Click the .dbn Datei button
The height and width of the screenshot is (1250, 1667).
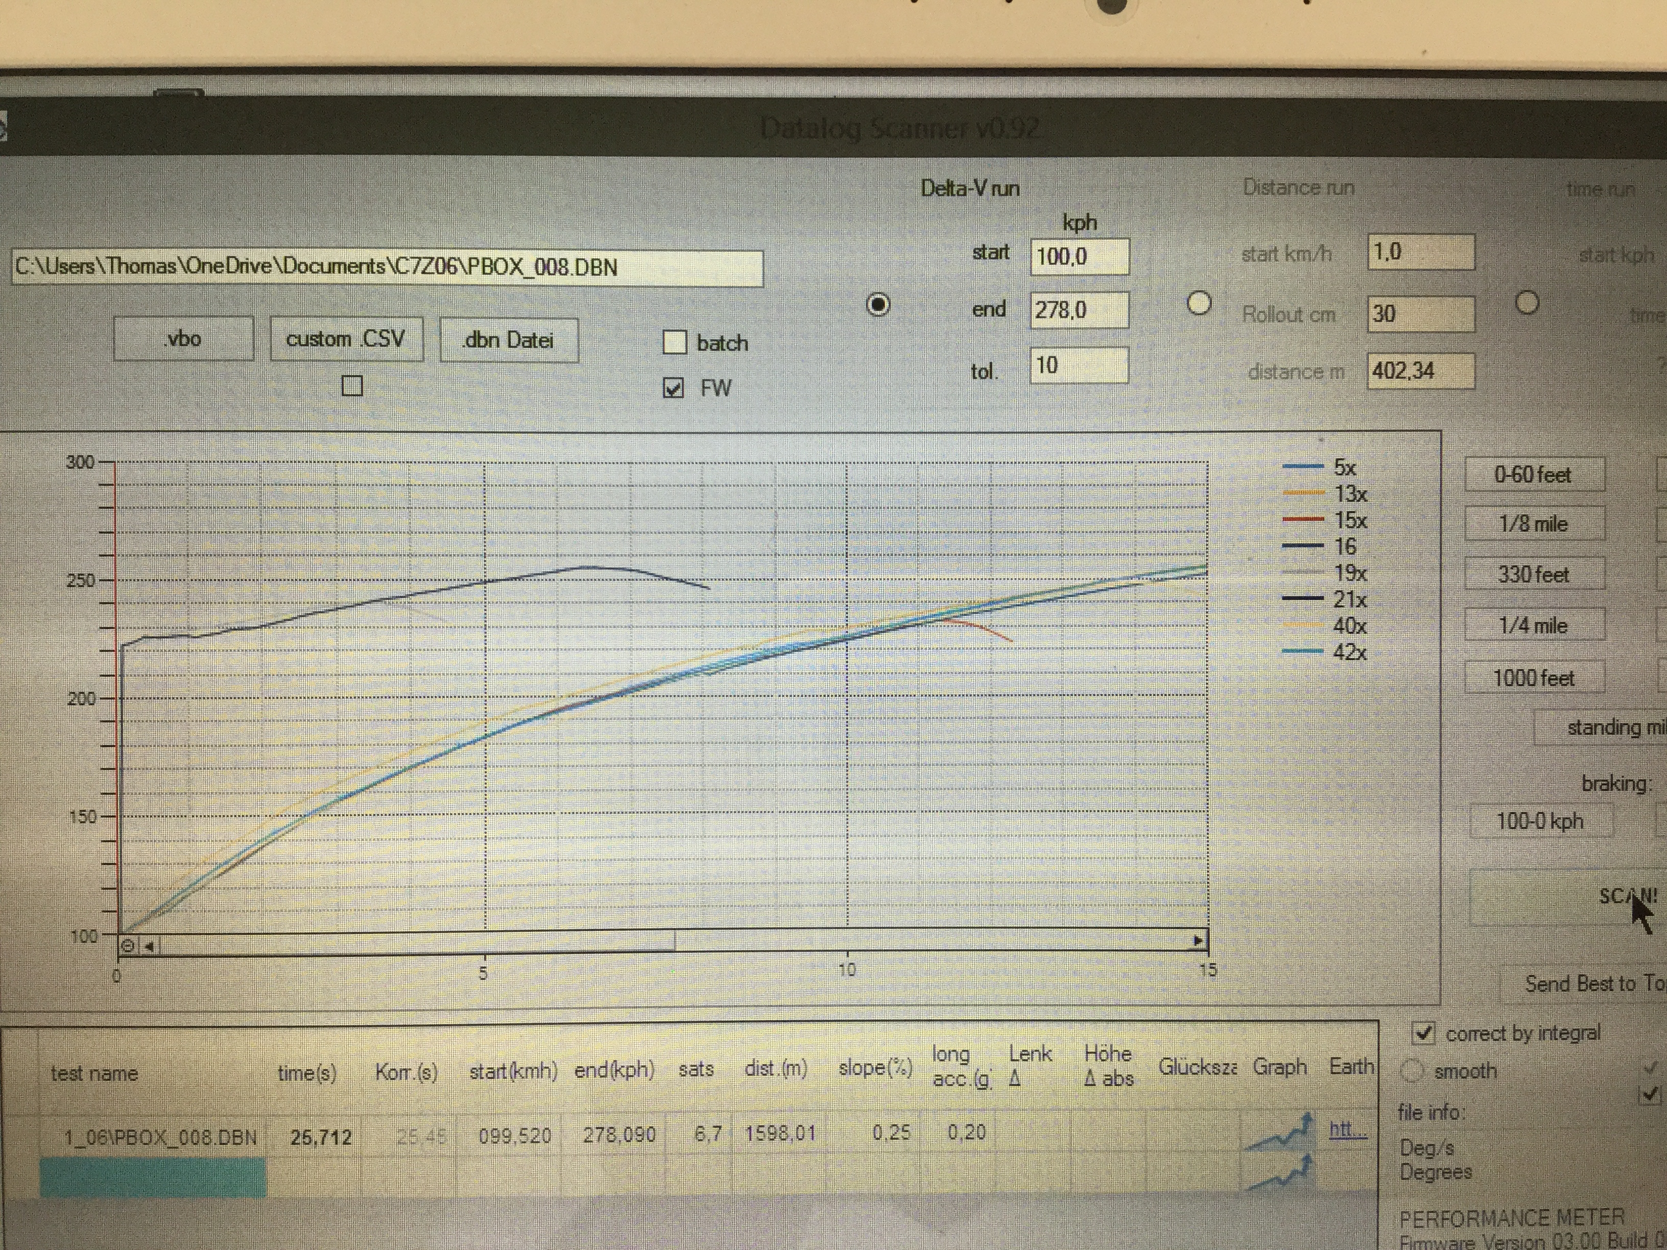click(x=509, y=341)
